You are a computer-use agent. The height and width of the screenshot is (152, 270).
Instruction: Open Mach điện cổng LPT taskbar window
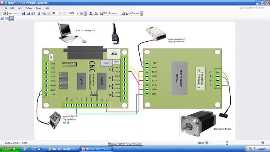pos(63,149)
